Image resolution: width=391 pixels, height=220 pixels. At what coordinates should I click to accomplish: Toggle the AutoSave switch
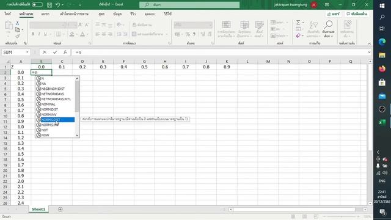[x=37, y=4]
